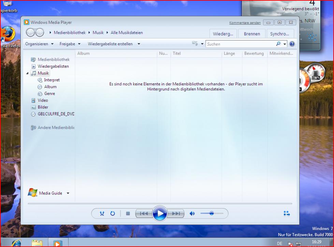334x247 pixels.
Task: Toggle shuffle mode
Action: [x=102, y=213]
